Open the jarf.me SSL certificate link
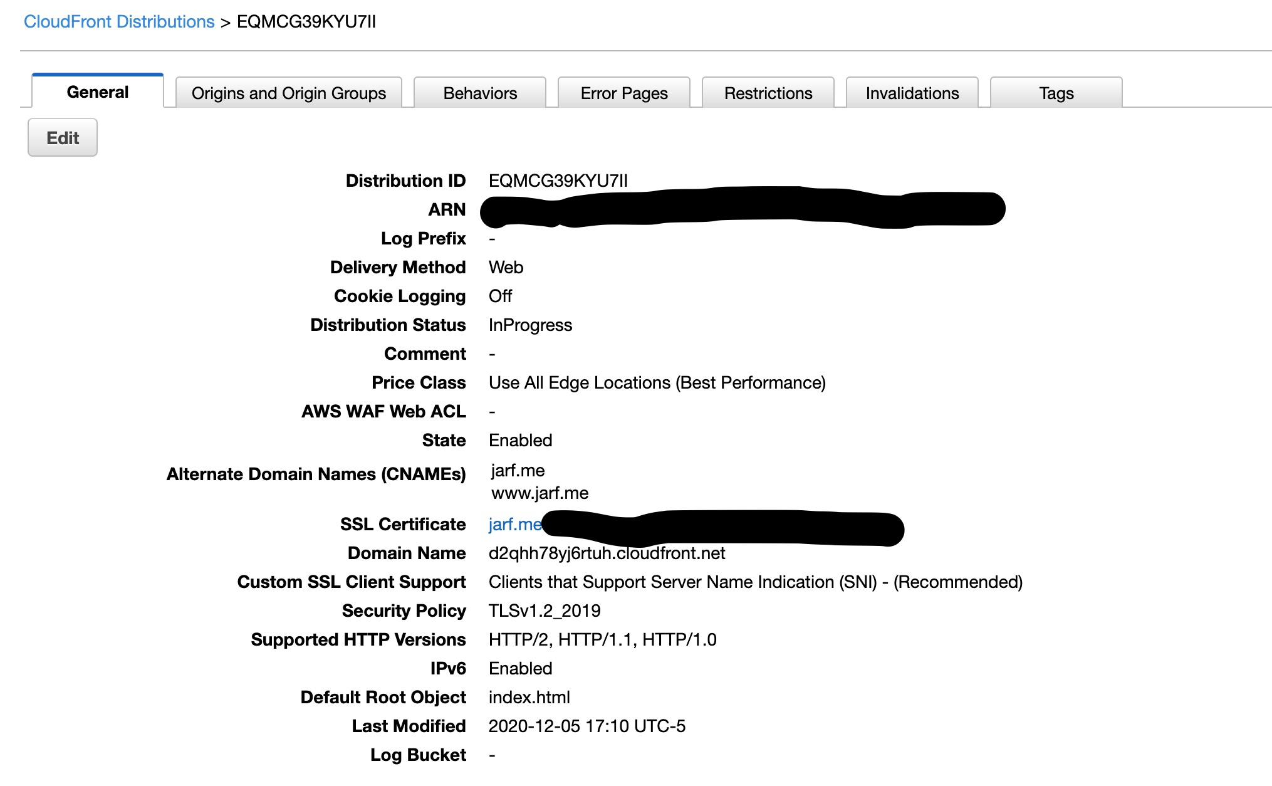1272x786 pixels. (x=514, y=525)
